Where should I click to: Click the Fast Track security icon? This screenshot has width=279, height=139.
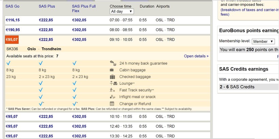point(112,90)
